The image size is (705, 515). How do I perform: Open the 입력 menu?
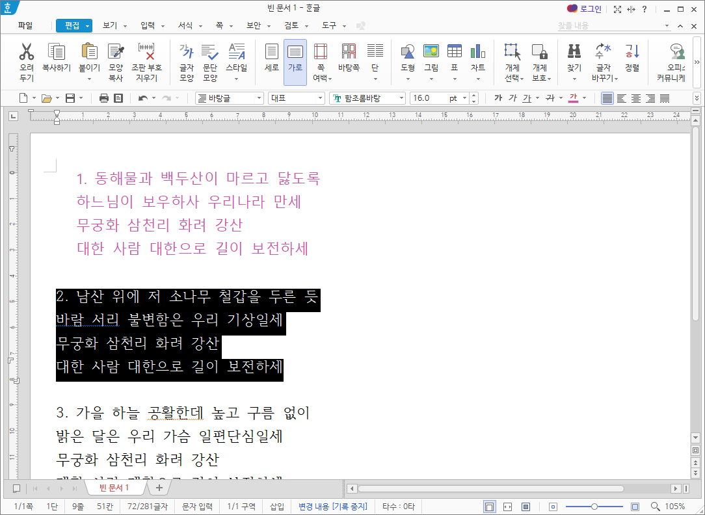(x=152, y=25)
